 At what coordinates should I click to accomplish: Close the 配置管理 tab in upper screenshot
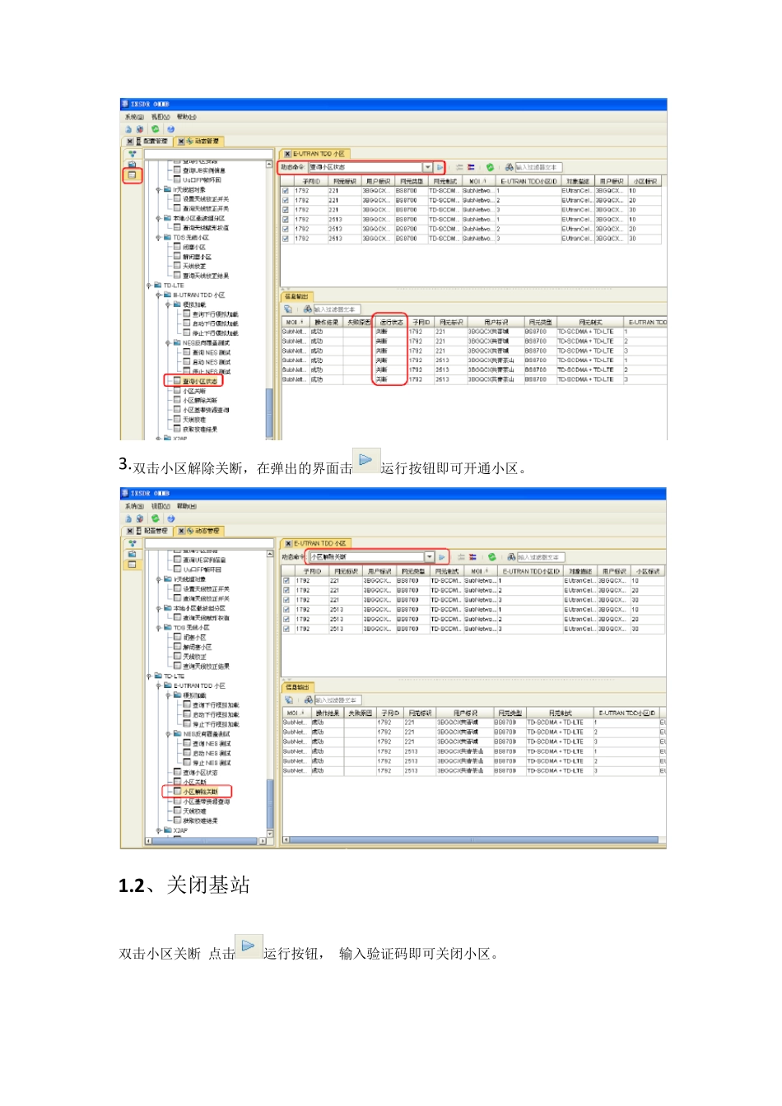(129, 142)
